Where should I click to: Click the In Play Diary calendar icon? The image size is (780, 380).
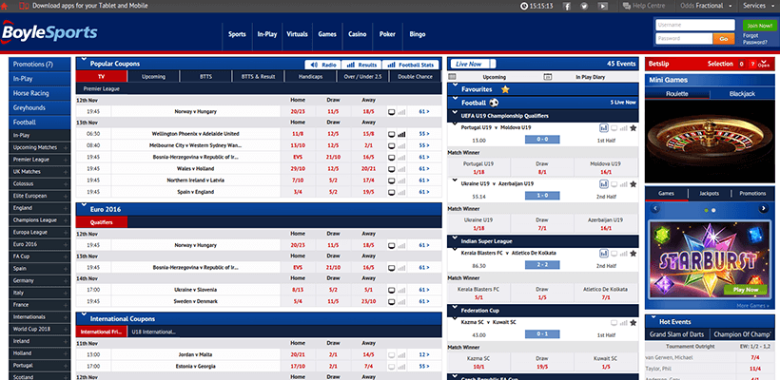point(548,77)
